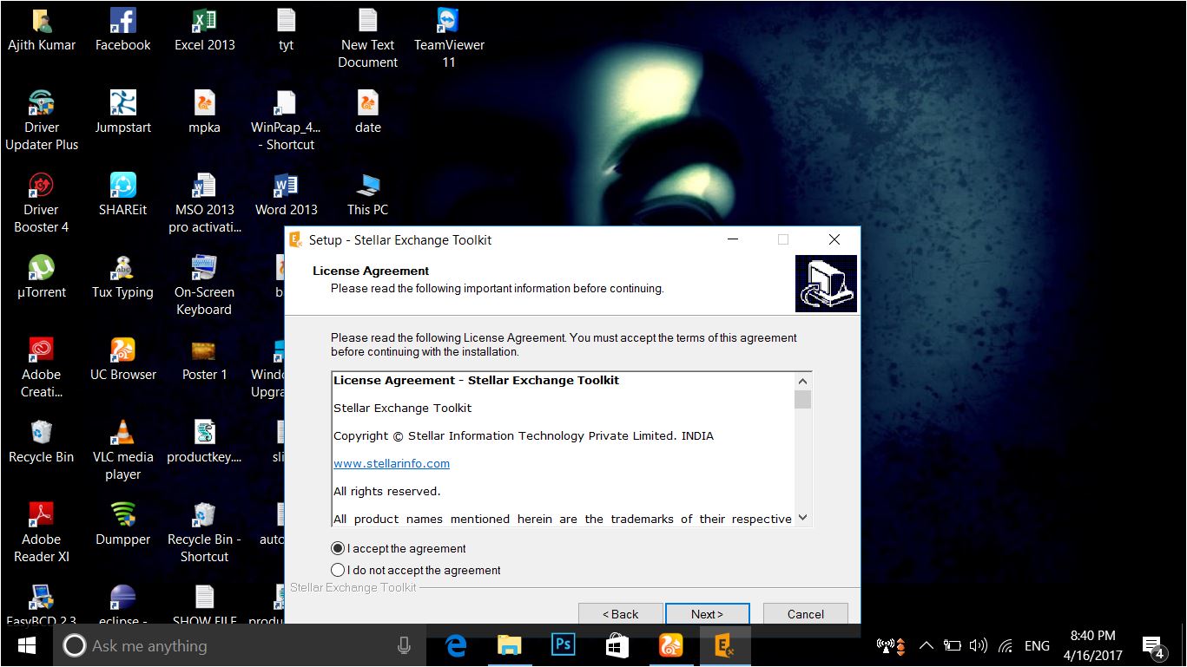Image resolution: width=1187 pixels, height=667 pixels.
Task: Show hidden system tray icons
Action: tap(927, 645)
